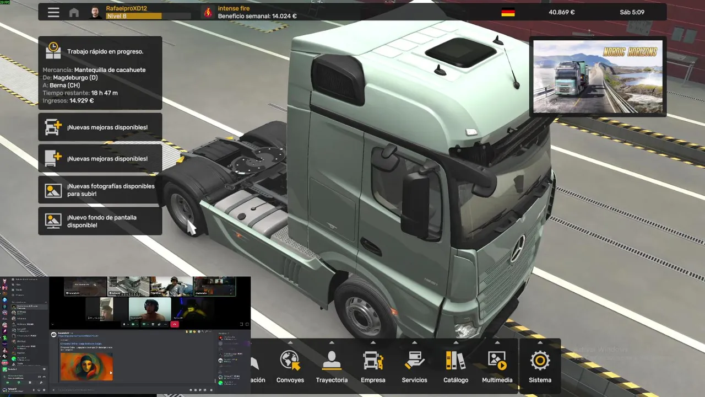Open the Servicios card-in-hand icon

(x=414, y=361)
